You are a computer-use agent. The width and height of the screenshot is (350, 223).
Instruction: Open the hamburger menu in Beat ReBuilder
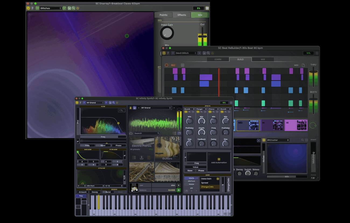point(317,53)
